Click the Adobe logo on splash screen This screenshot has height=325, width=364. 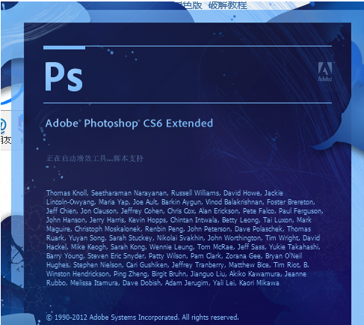point(325,72)
